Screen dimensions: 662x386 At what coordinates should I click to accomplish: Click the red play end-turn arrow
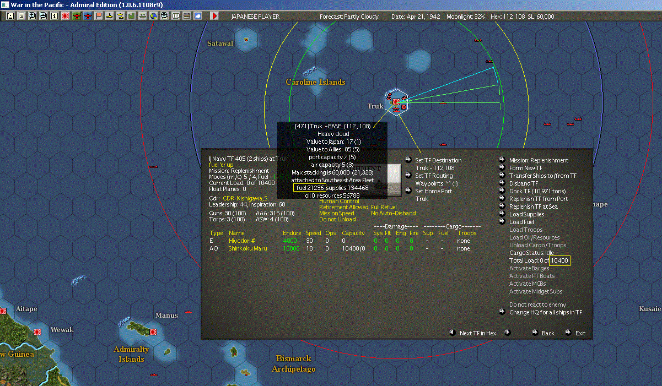[214, 16]
